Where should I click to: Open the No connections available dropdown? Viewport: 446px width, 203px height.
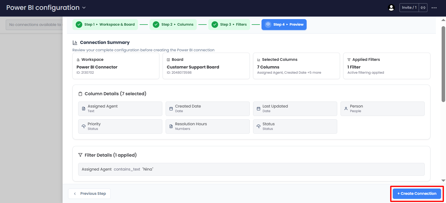pos(34,25)
